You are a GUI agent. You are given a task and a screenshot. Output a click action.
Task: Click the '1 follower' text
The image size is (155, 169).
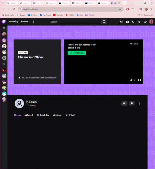[x=31, y=106]
